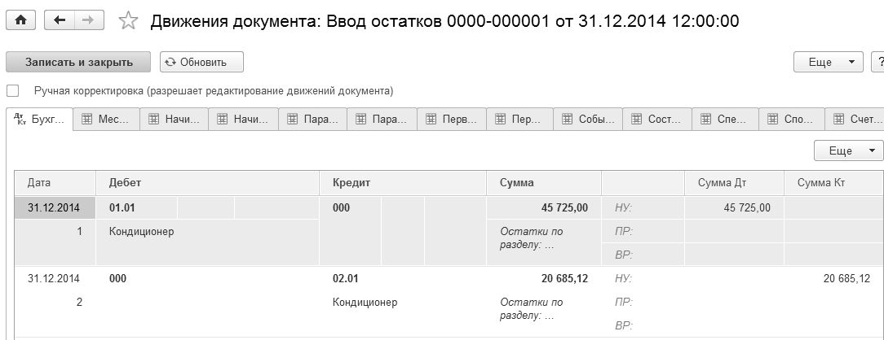
Task: Open the Бухг... accounting entries tab
Action: (39, 120)
